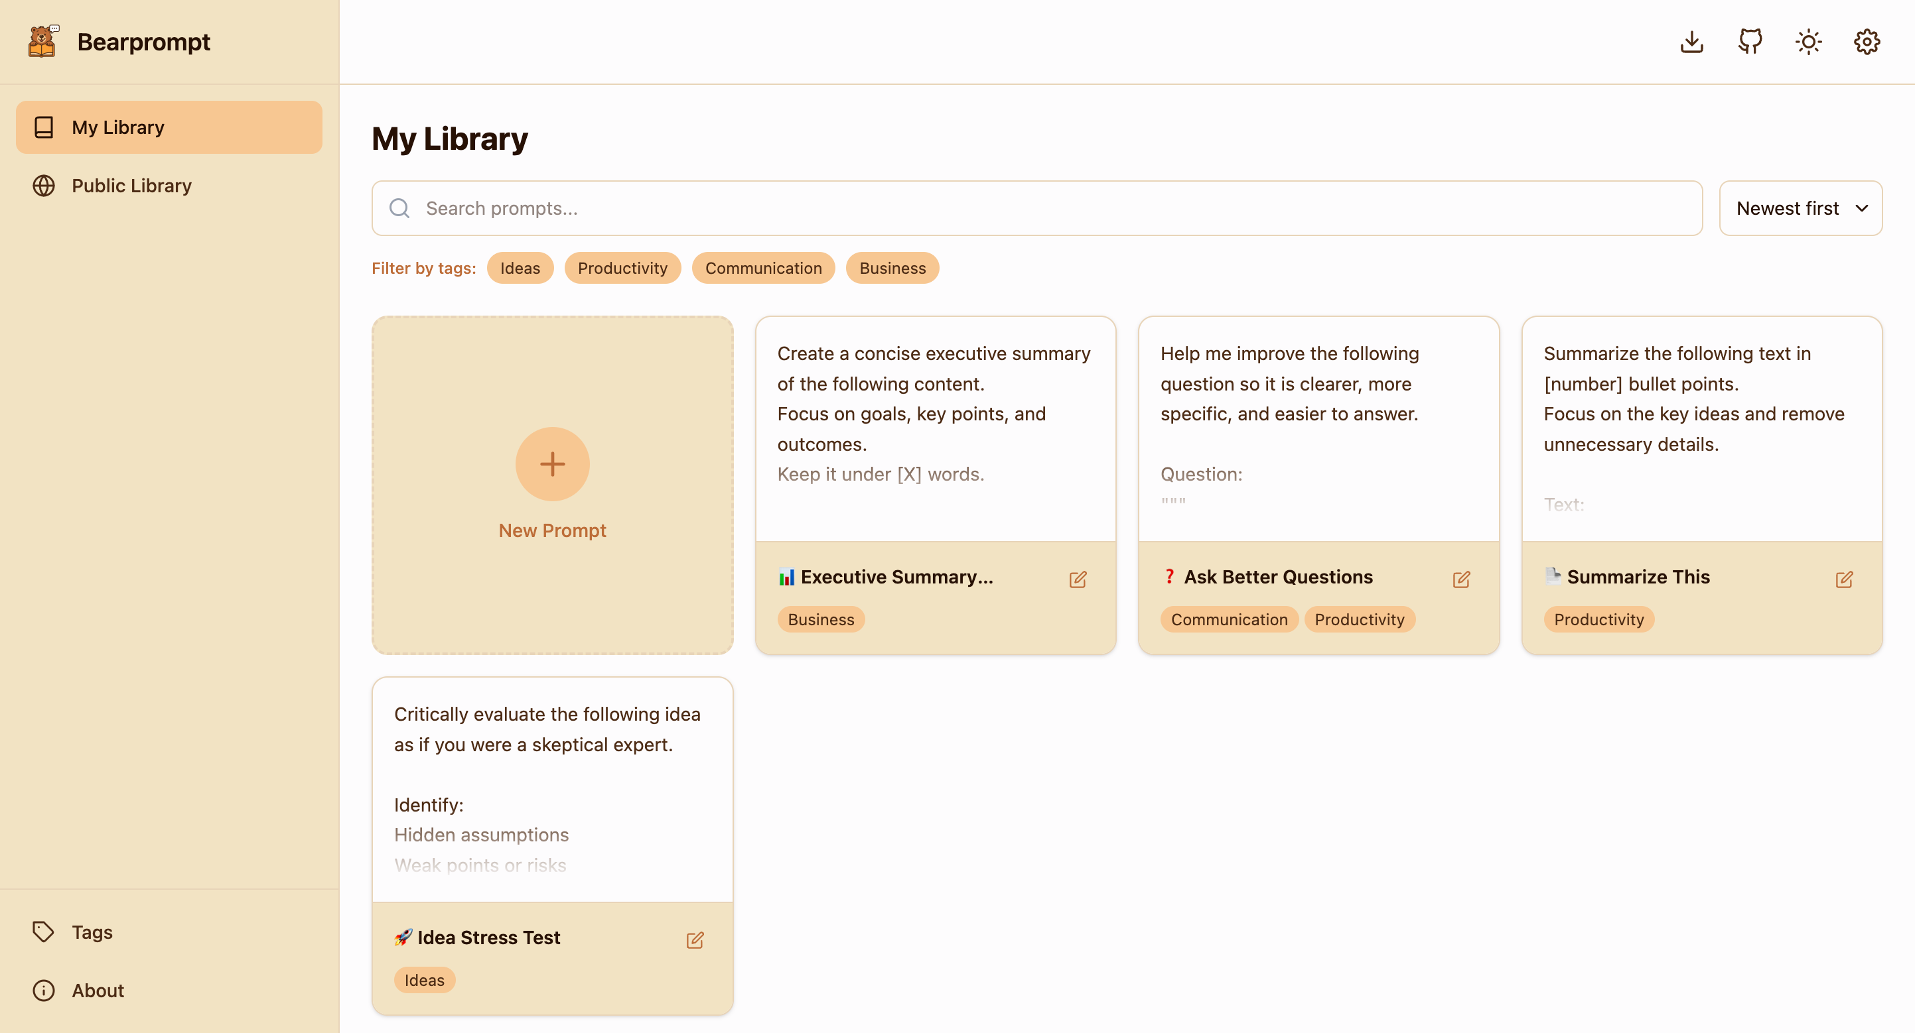
Task: Click the Bearprompt bear logo
Action: [42, 42]
